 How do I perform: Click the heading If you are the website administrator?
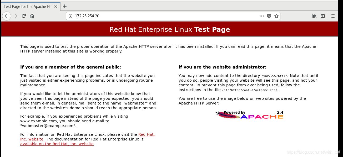(223, 67)
